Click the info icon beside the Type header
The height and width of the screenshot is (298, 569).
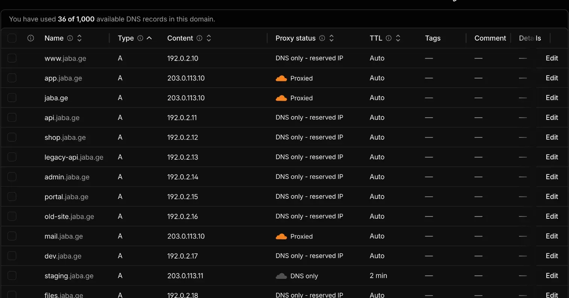[140, 38]
